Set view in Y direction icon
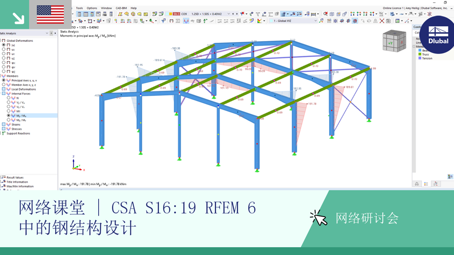 click(x=359, y=14)
